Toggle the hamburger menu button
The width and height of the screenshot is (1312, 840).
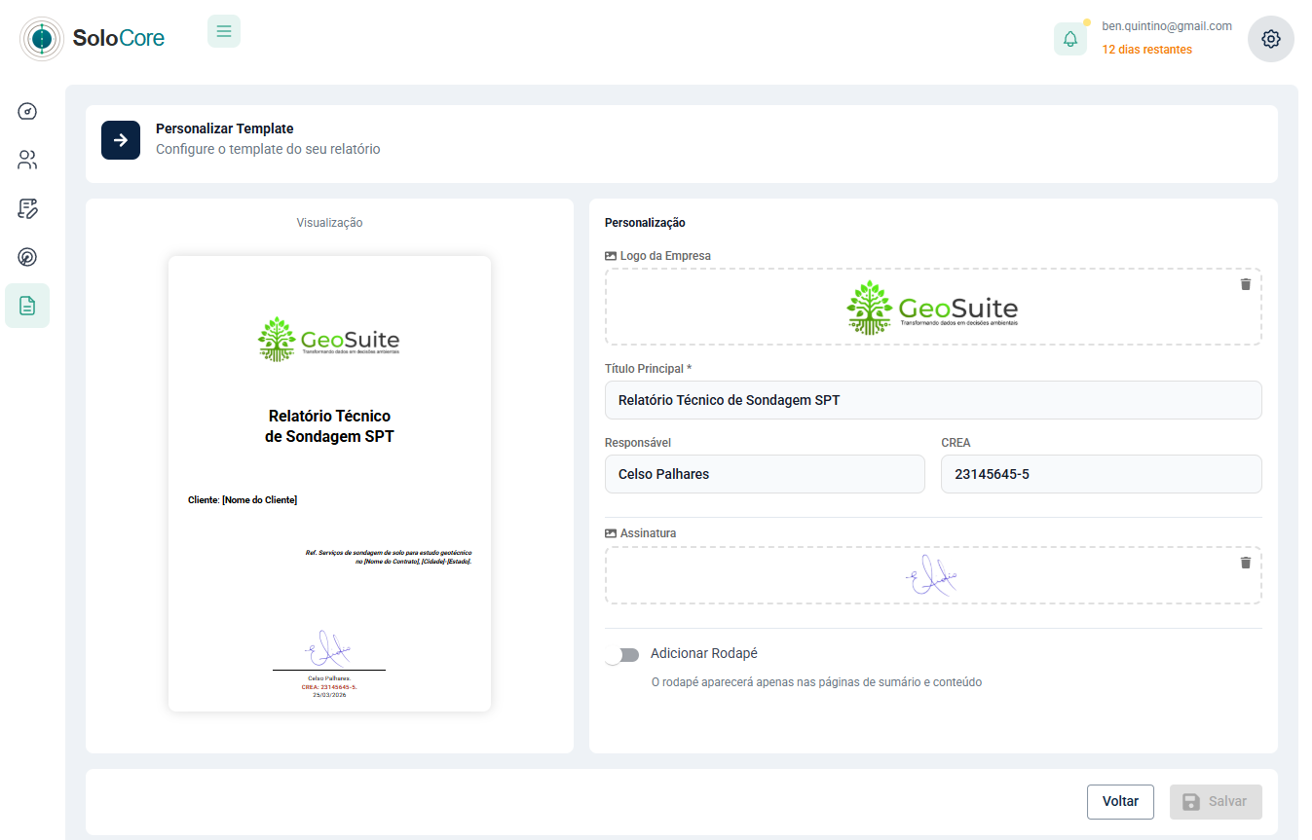click(224, 31)
